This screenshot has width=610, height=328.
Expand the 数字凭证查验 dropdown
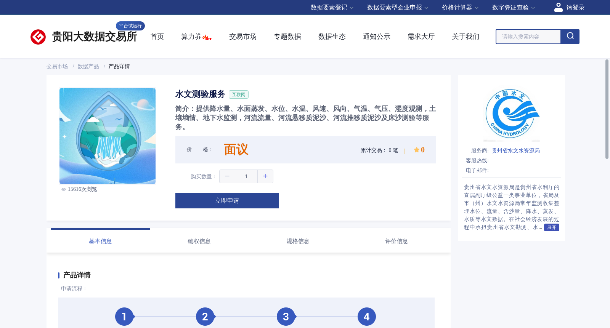514,8
